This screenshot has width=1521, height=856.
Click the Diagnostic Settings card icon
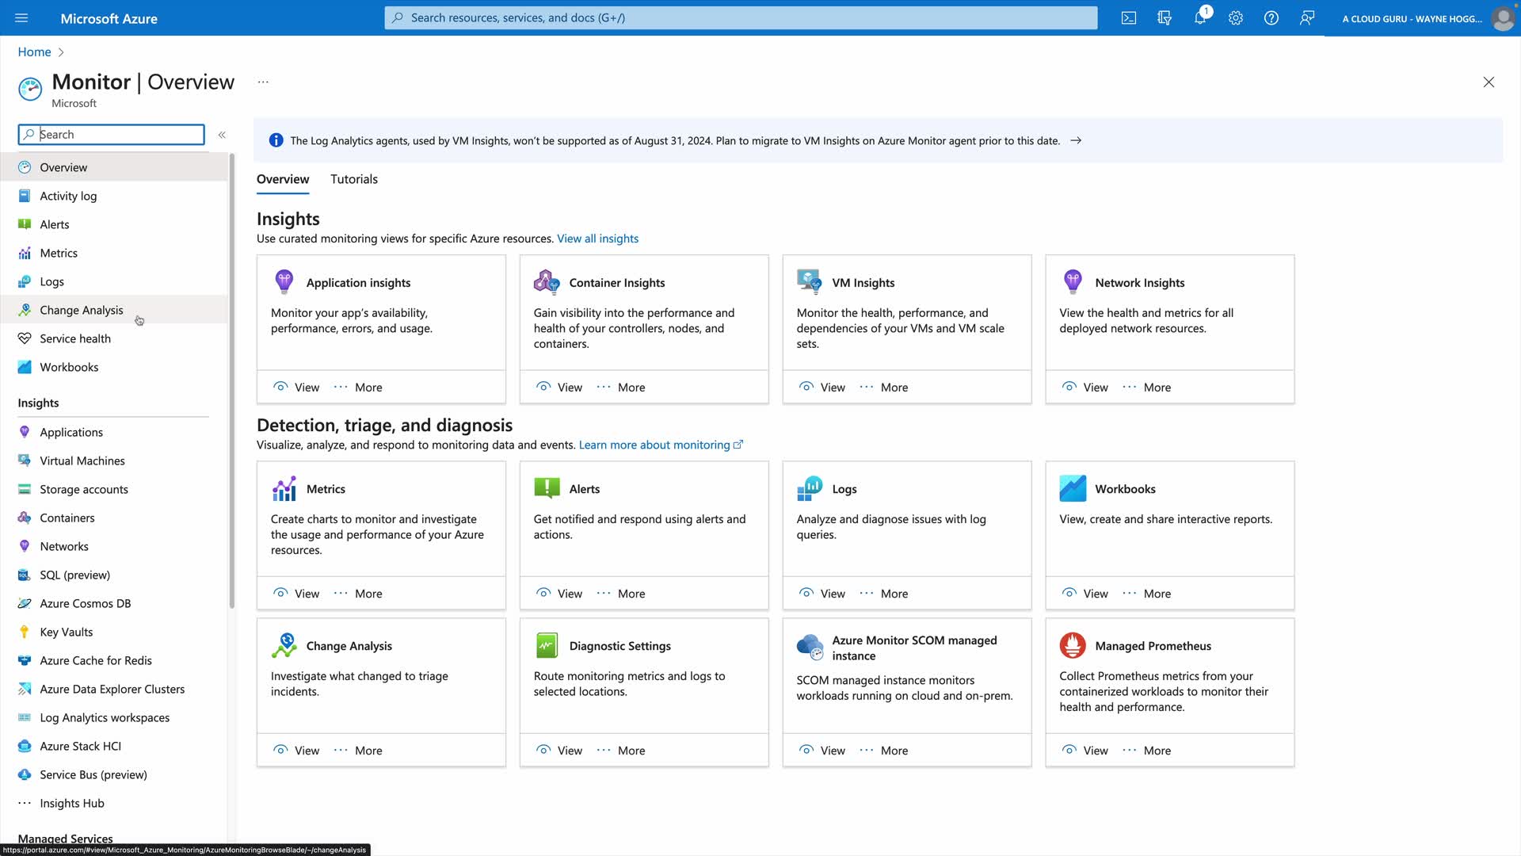click(x=547, y=646)
